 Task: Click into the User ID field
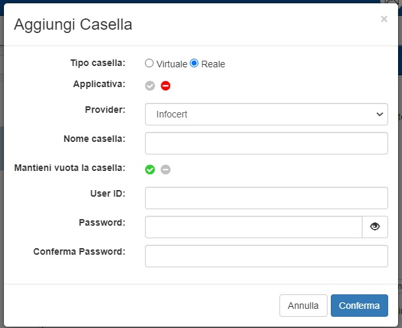[x=266, y=198]
